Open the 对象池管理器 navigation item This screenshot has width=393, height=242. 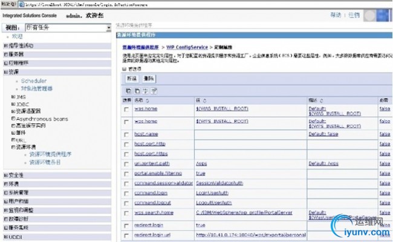[x=37, y=88]
